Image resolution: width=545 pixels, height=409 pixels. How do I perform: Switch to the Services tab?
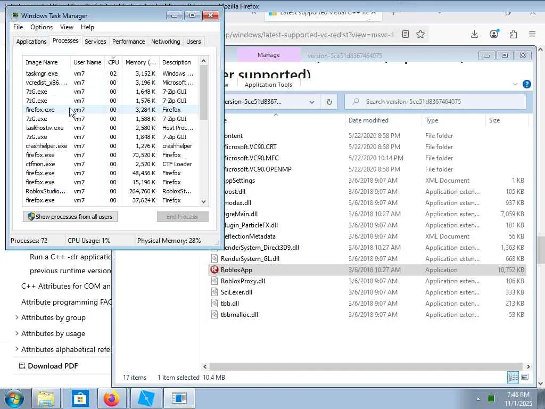coord(95,42)
